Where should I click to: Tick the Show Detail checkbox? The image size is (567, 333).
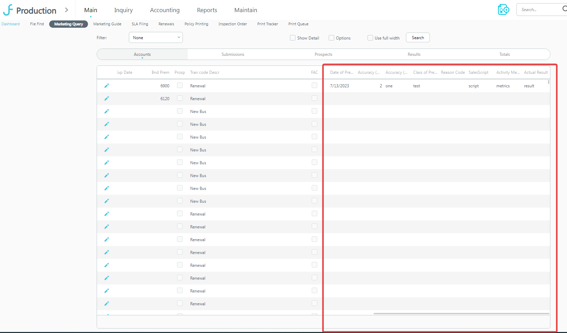[x=293, y=38]
